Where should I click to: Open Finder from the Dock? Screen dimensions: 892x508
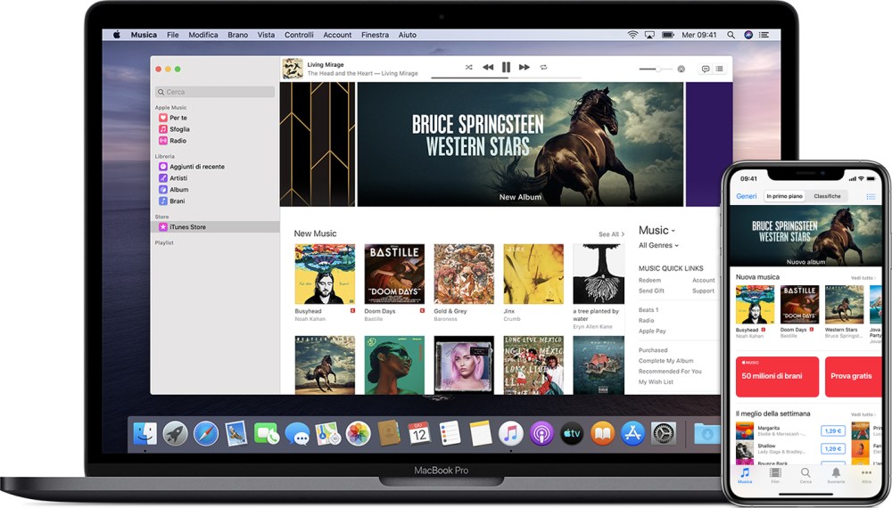[145, 433]
